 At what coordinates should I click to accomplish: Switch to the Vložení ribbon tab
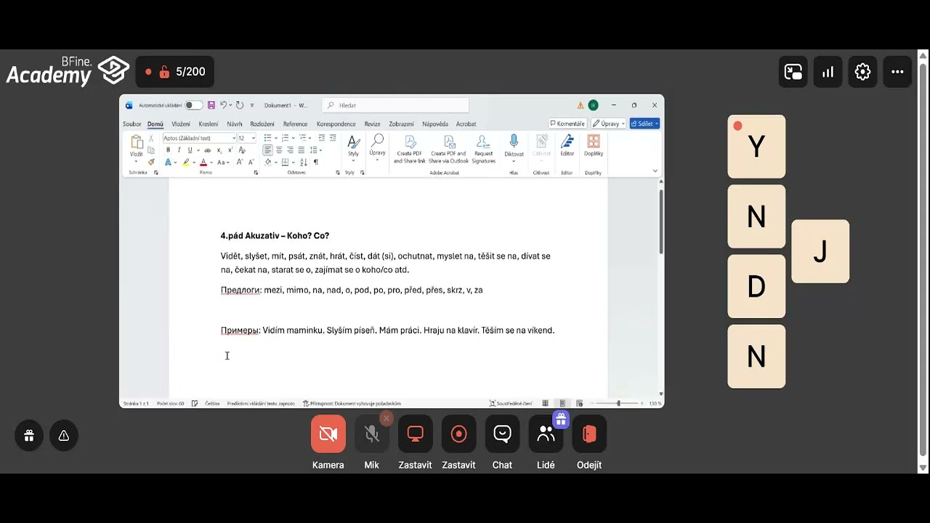pyautogui.click(x=181, y=124)
